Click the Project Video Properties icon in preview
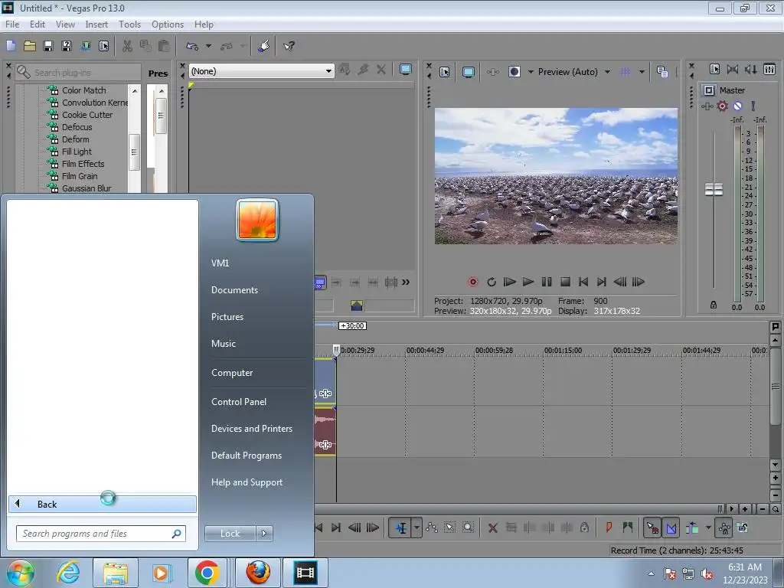 445,72
